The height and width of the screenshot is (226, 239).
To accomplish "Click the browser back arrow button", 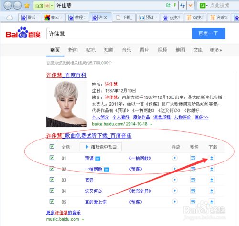I will coord(8,5).
